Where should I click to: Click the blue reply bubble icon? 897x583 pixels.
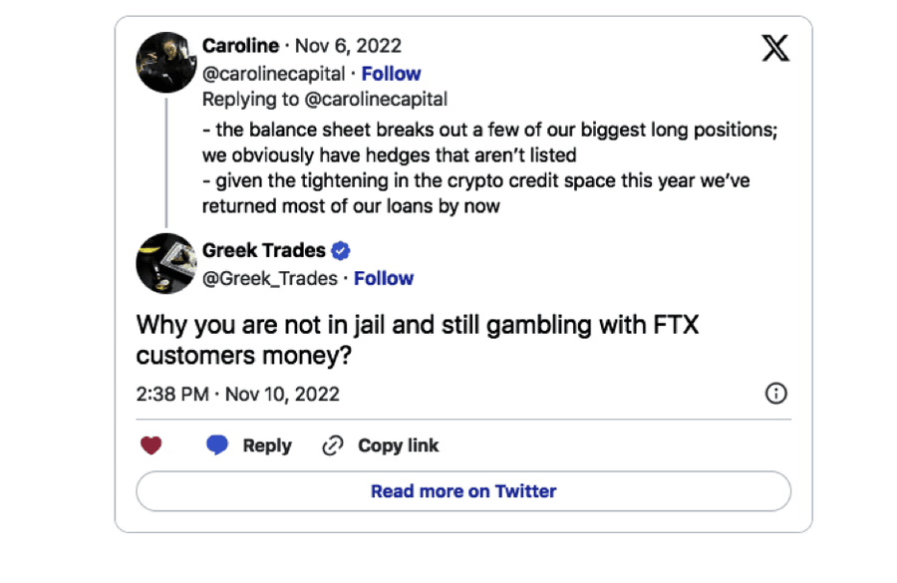click(216, 444)
